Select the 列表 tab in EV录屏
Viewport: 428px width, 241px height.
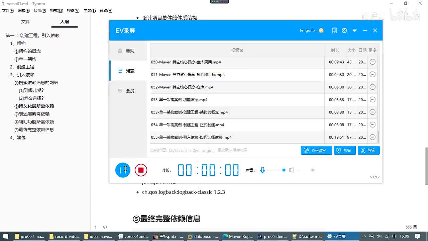[x=128, y=71]
